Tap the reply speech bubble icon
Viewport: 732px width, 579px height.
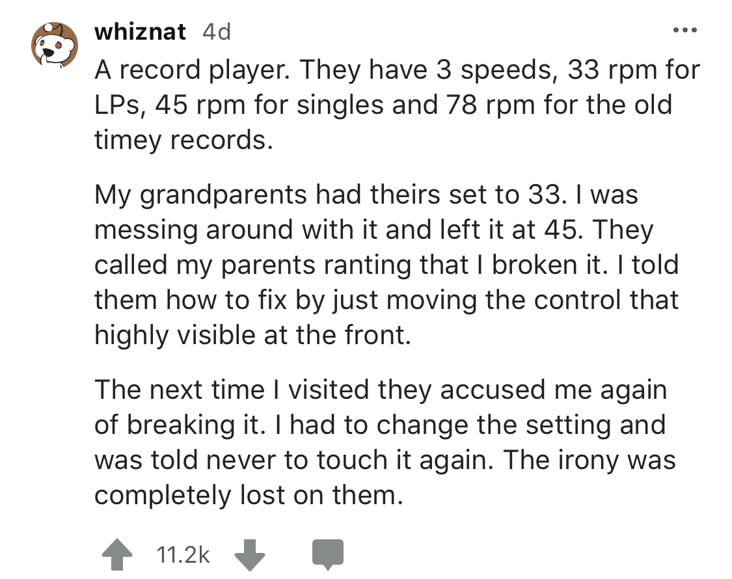pyautogui.click(x=327, y=555)
